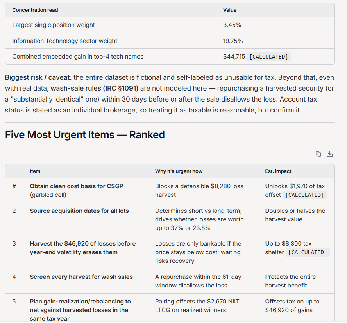Click the 'Value' column header
Image resolution: width=347 pixels, height=323 pixels.
tap(230, 10)
